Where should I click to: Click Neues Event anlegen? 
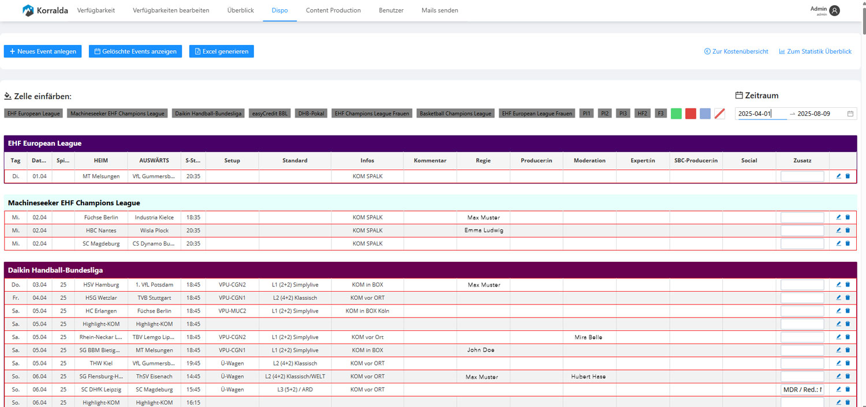[x=43, y=51]
